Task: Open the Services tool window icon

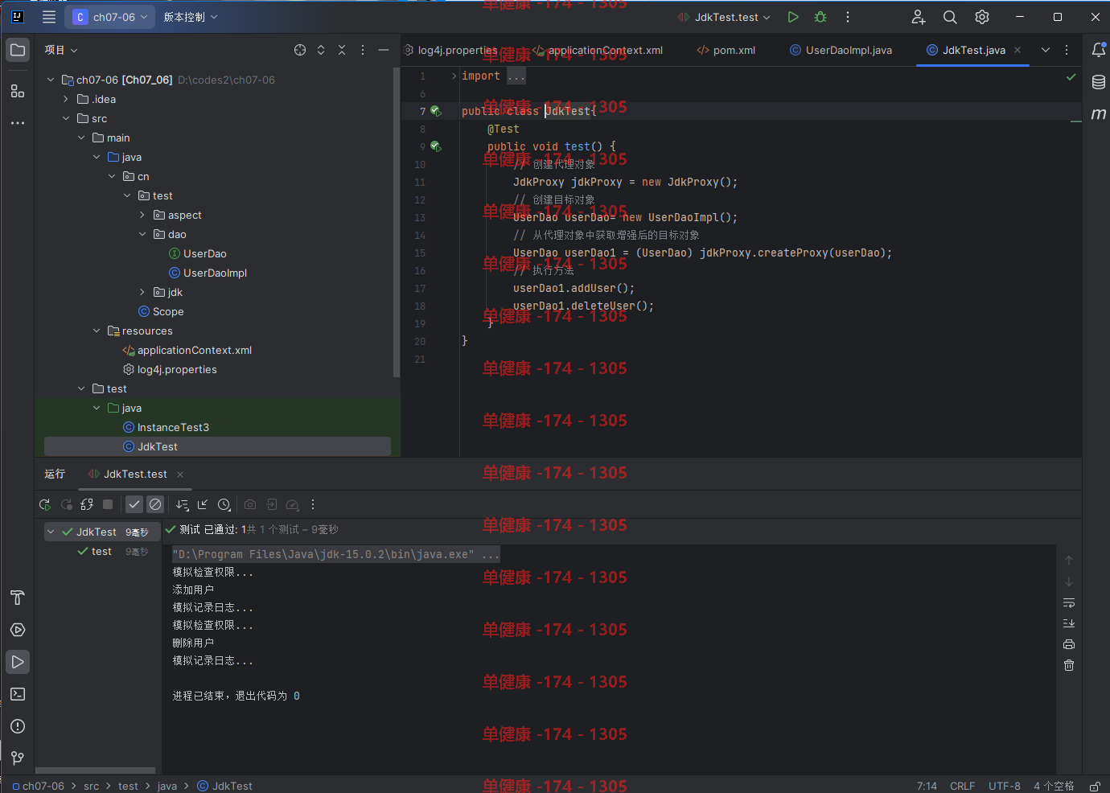Action: (18, 630)
